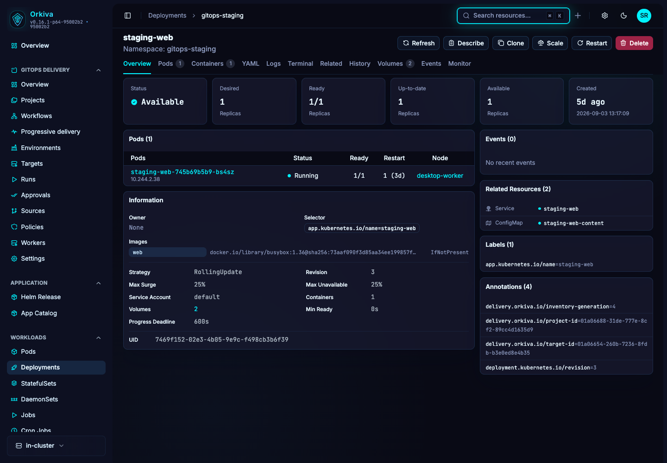
Task: Navigate to Environments
Action: pyautogui.click(x=41, y=148)
